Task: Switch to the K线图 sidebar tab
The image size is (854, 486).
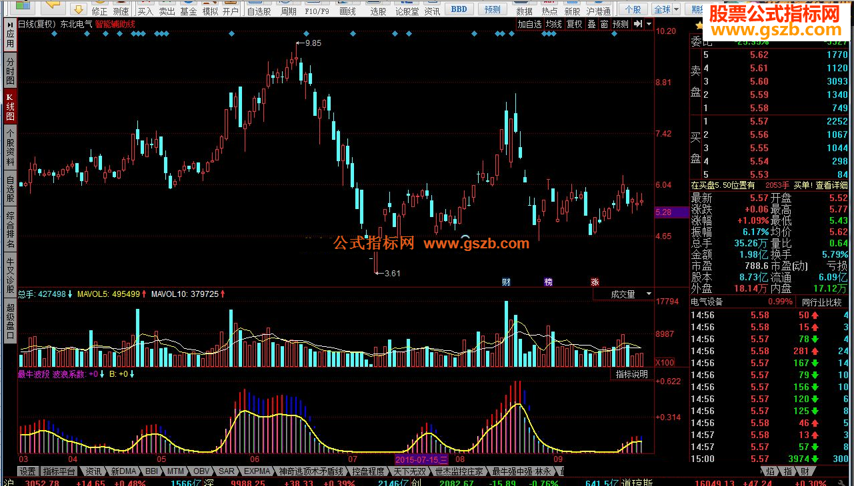Action: tap(10, 107)
